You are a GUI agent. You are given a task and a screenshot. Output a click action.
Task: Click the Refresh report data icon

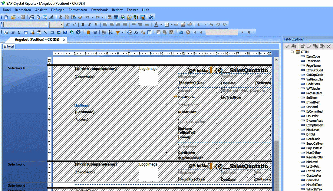(181, 32)
